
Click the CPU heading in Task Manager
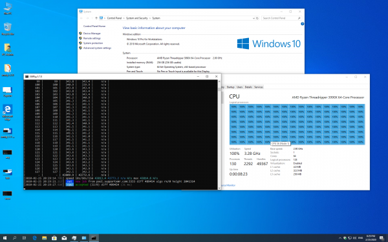click(x=234, y=97)
